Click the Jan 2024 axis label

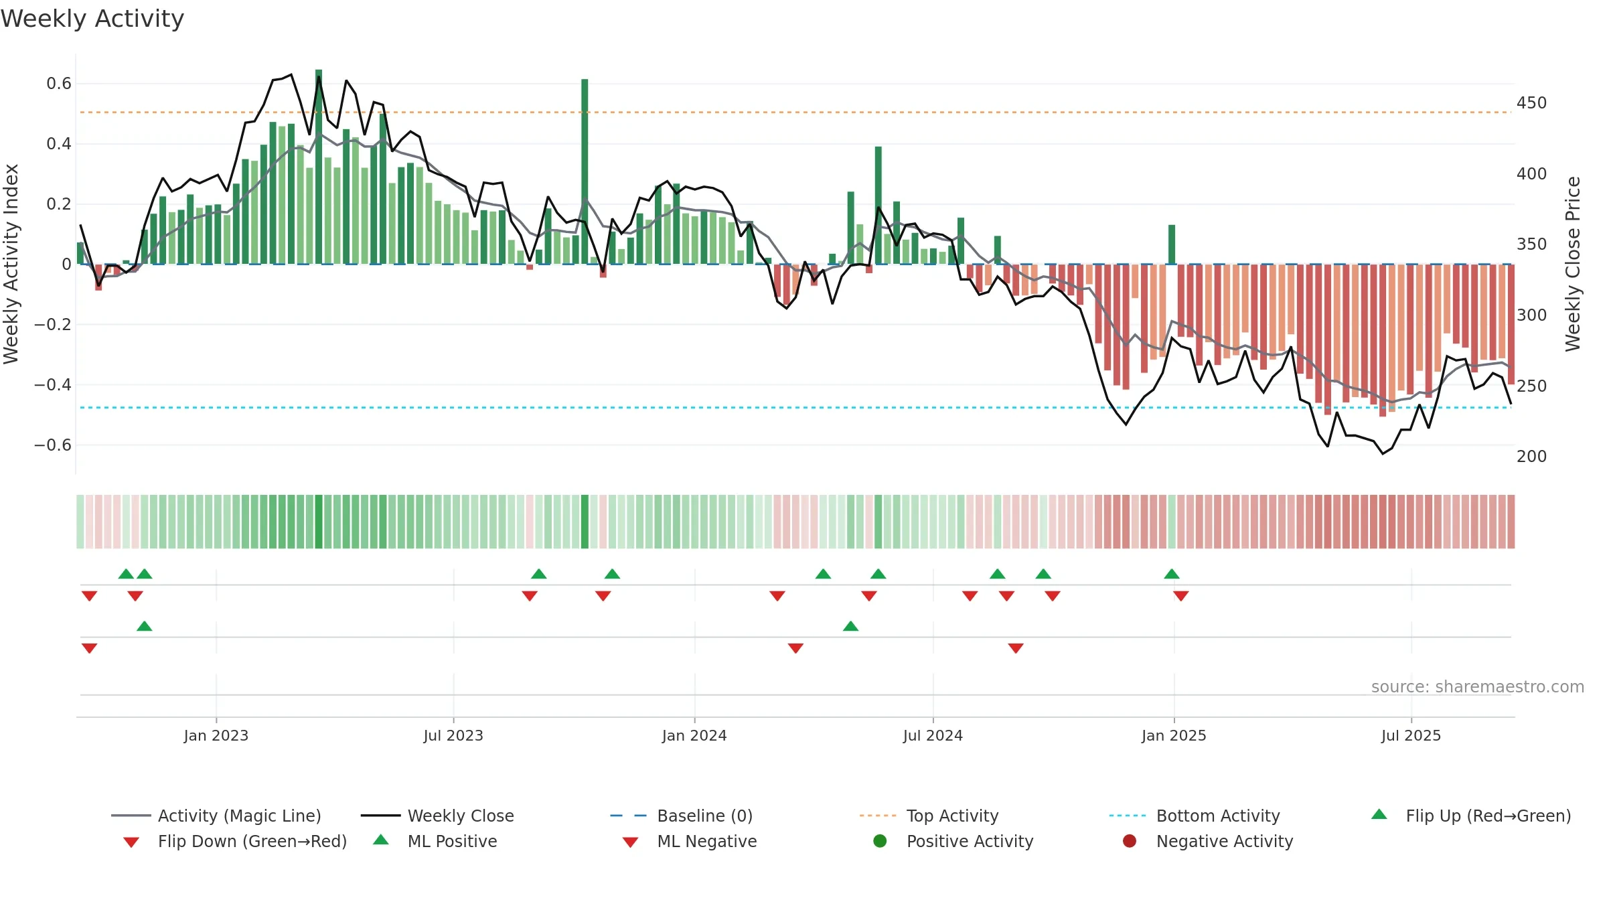[x=694, y=736]
